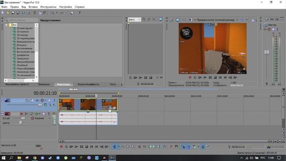Open the preview quality dropdown "Предпросмотр"
The height and width of the screenshot is (161, 286).
(217, 20)
